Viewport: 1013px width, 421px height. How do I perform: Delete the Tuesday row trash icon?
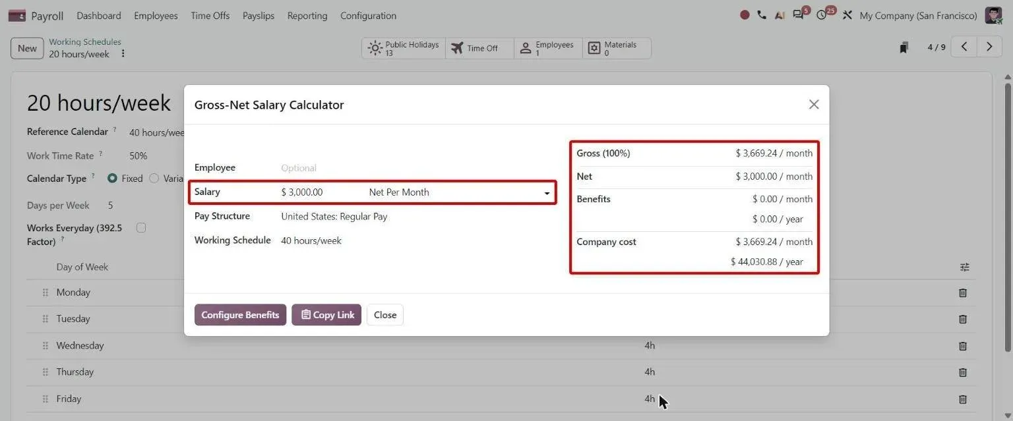(x=963, y=319)
